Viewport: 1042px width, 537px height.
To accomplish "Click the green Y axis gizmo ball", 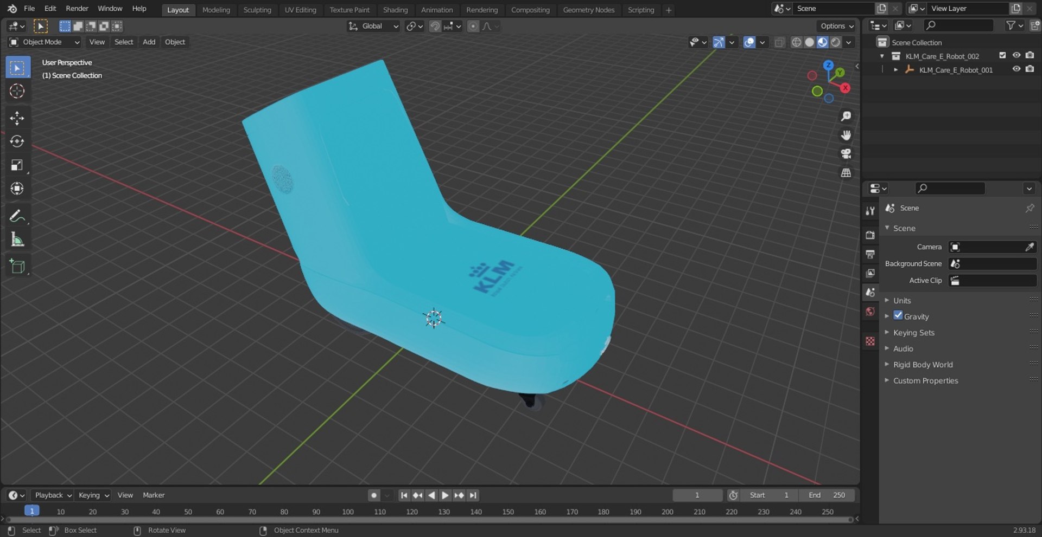I will click(x=840, y=72).
